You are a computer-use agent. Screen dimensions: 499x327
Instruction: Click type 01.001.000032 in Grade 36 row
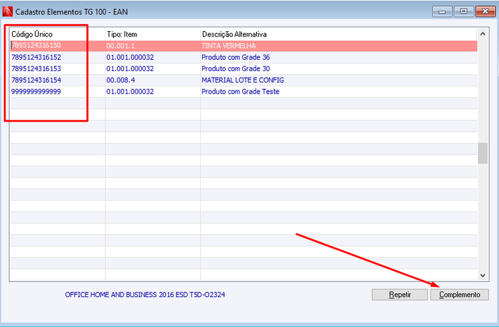(130, 57)
